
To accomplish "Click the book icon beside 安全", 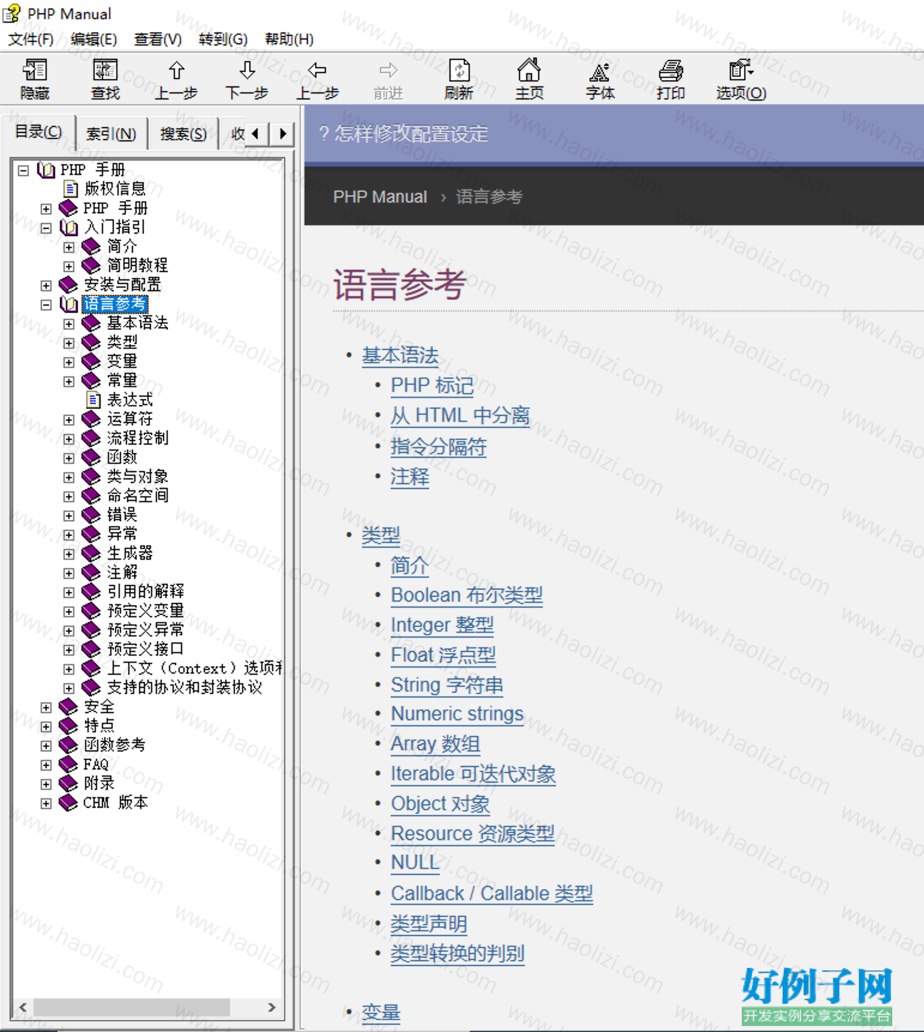I will pyautogui.click(x=68, y=707).
